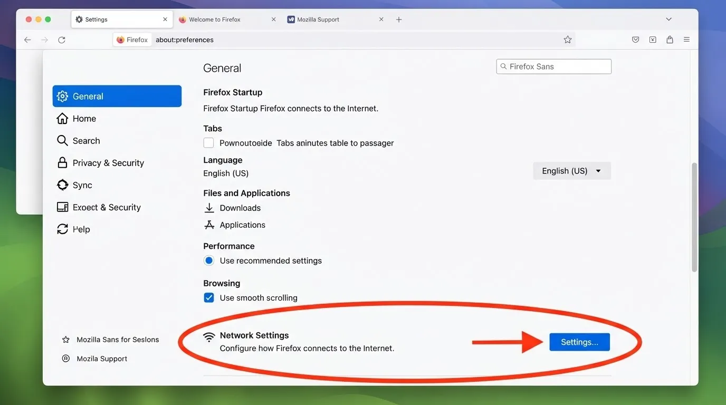Close the Mozilla Support tab
This screenshot has width=726, height=405.
[x=381, y=20]
